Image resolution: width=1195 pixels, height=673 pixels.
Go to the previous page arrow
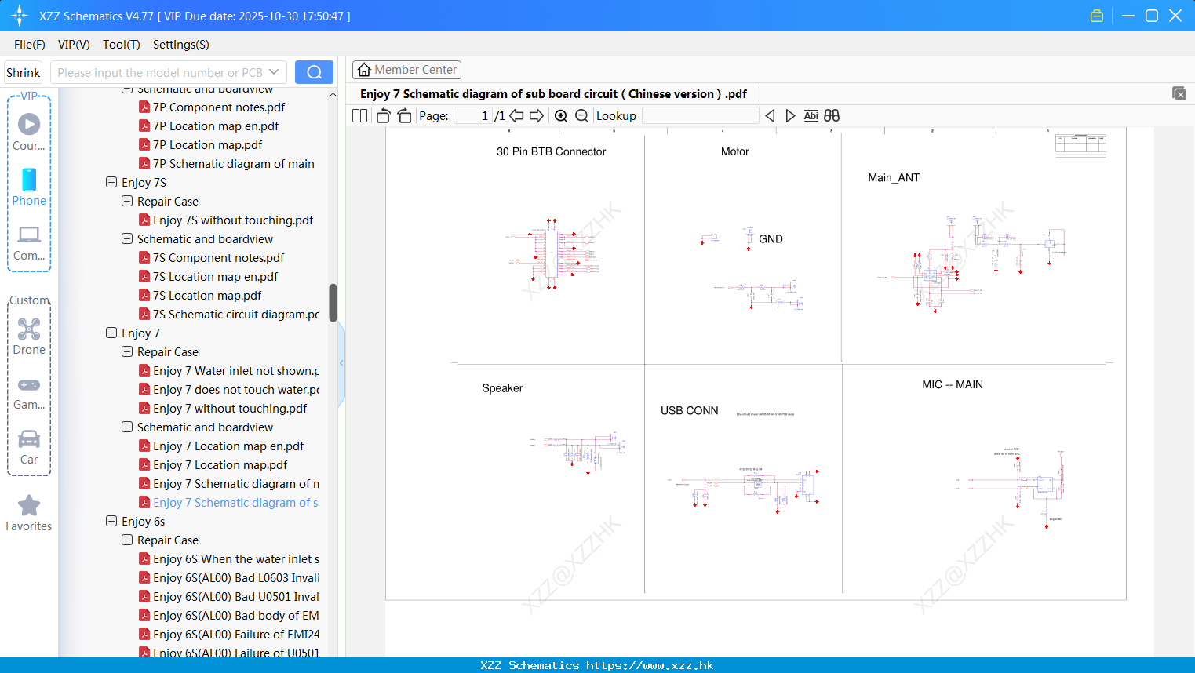516,116
